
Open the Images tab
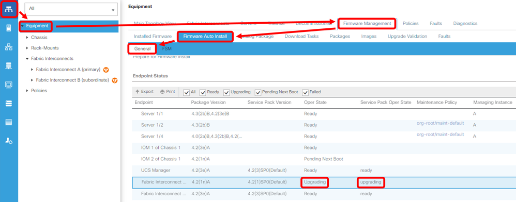369,37
